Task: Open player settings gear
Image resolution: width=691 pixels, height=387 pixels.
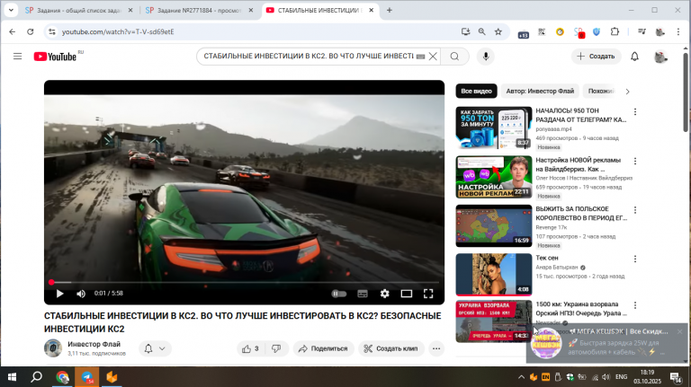Action: tap(385, 294)
